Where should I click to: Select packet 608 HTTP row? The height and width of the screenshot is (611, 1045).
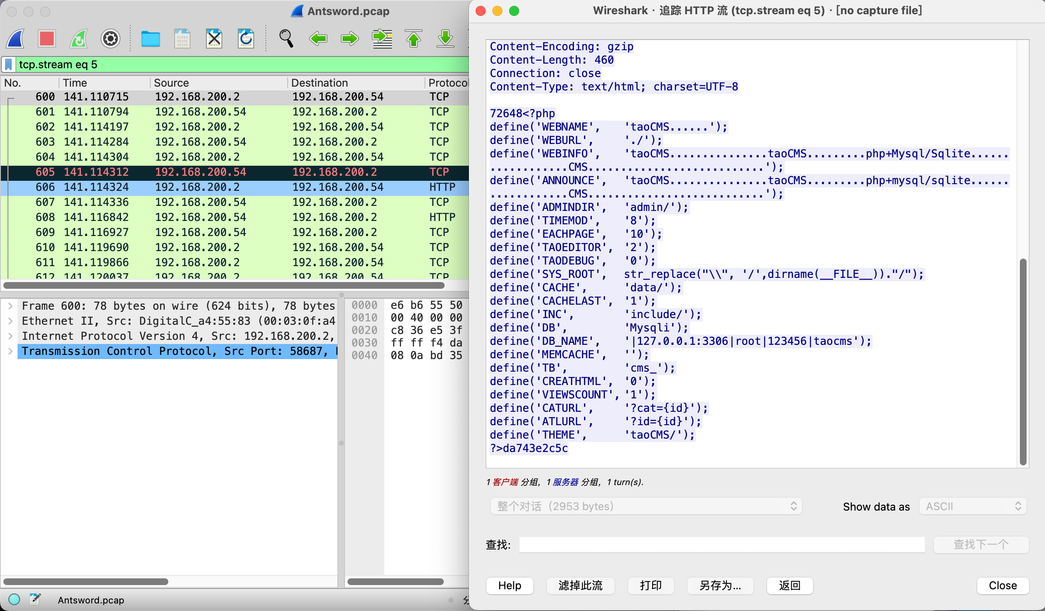point(235,217)
